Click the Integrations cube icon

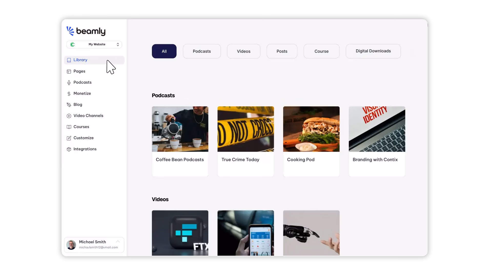(69, 149)
